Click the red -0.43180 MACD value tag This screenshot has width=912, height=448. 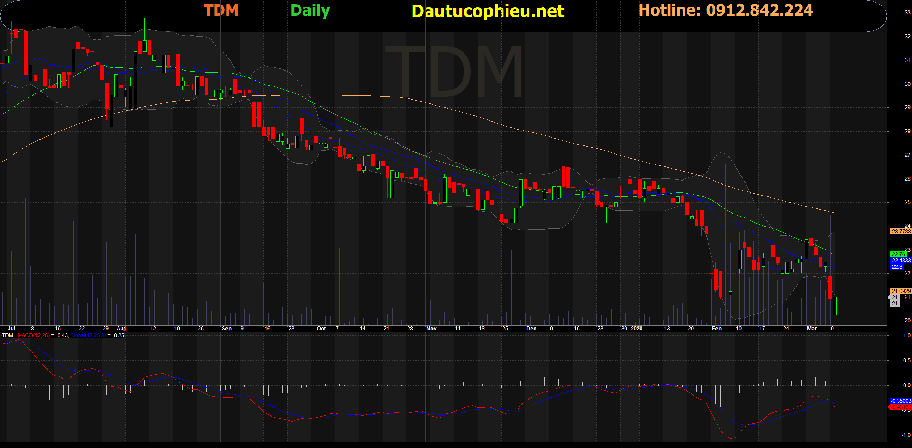pos(900,407)
